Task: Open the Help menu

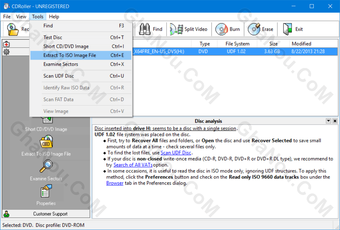Action: [54, 17]
